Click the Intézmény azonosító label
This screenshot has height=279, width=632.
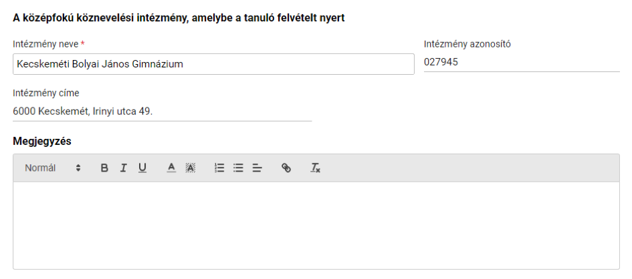[x=467, y=44]
